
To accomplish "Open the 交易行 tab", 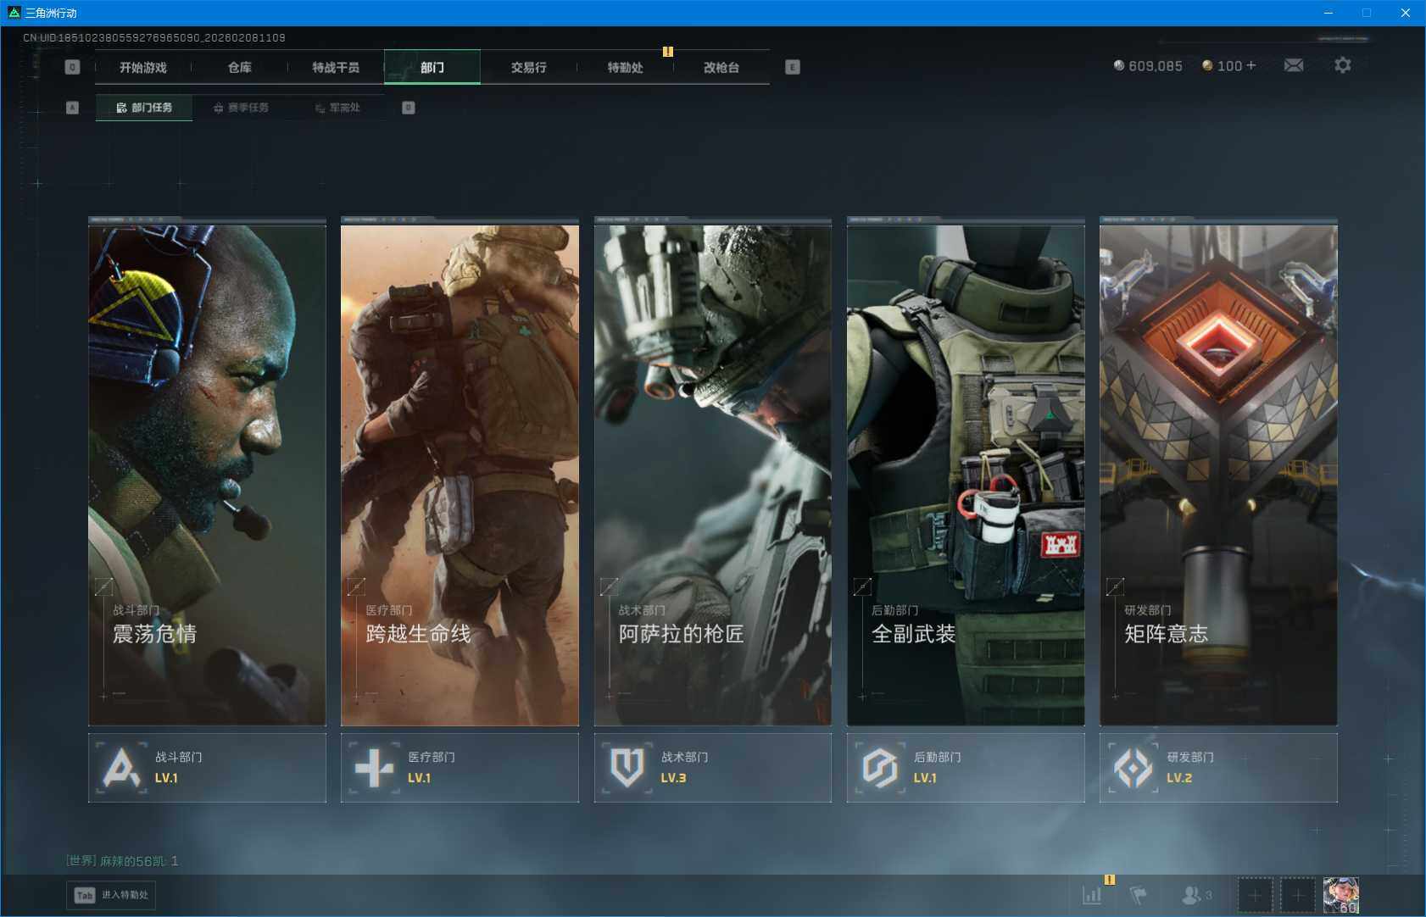I will pyautogui.click(x=528, y=67).
